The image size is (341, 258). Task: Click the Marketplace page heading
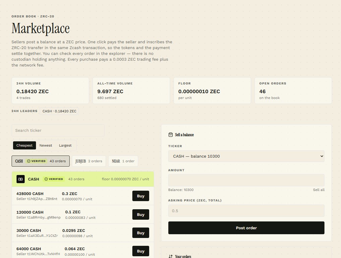[40, 28]
